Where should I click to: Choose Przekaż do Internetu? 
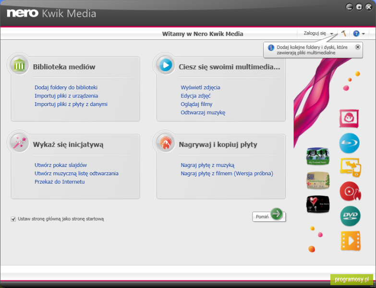[60, 182]
